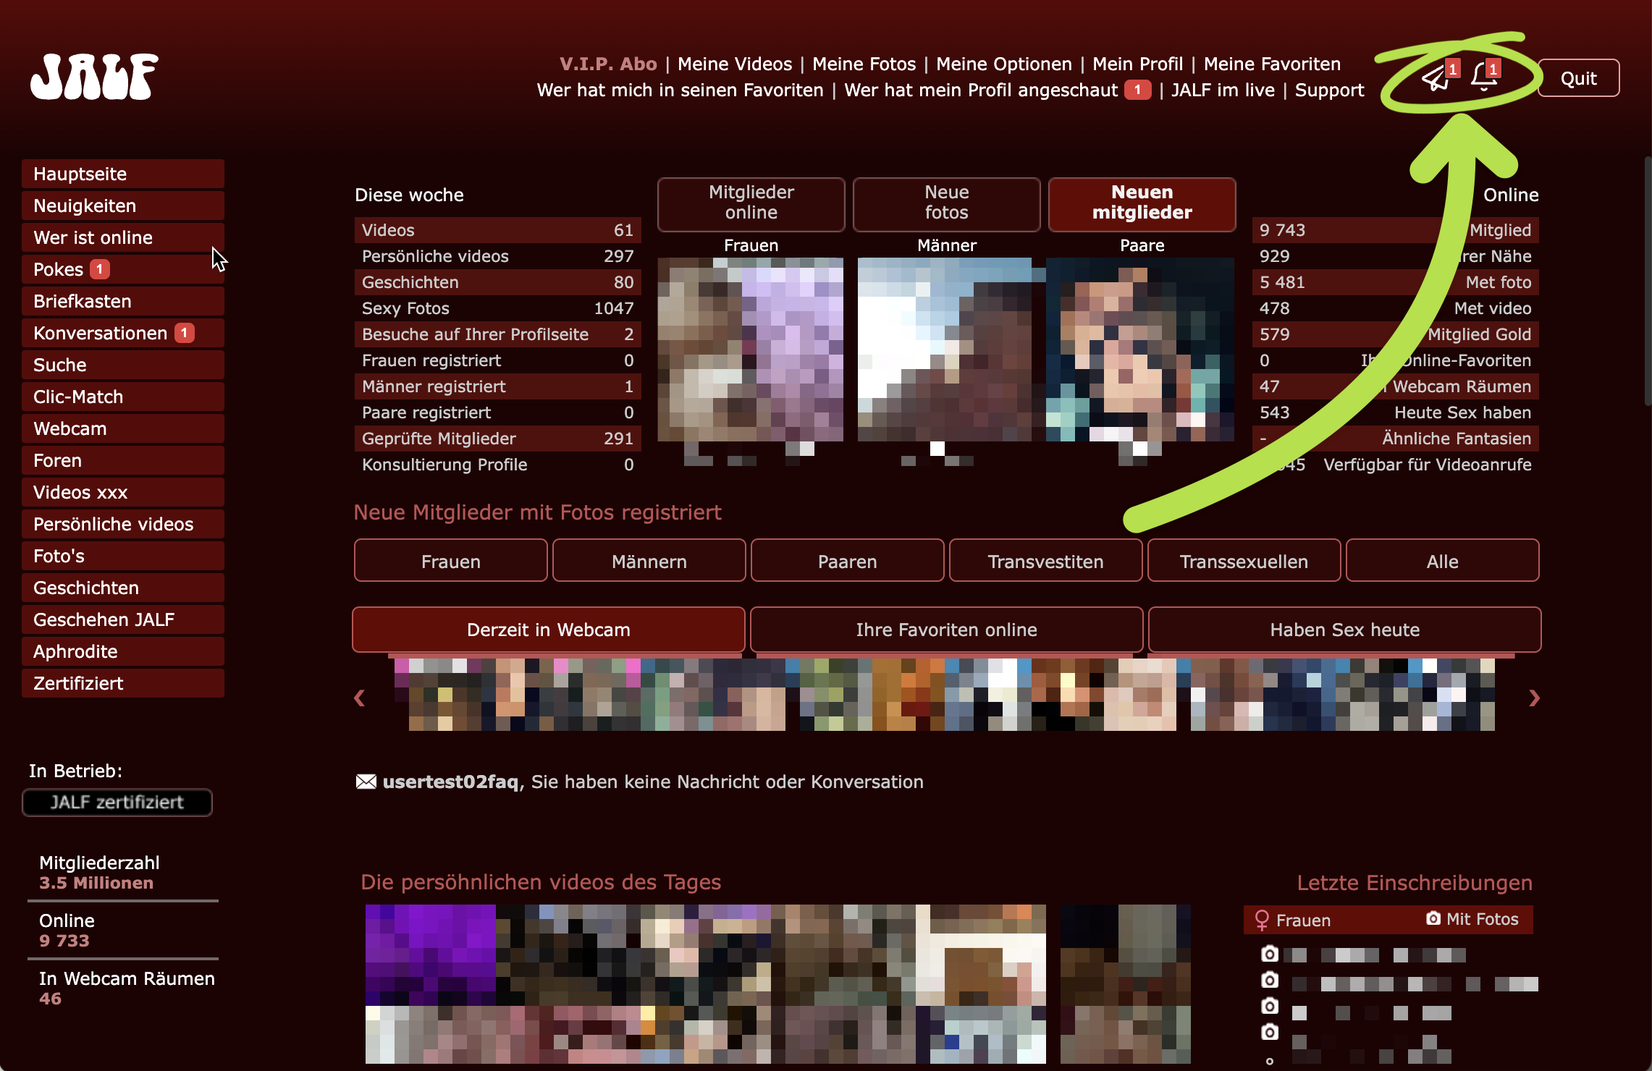Screen dimensions: 1652x1071
Task: Open Wer hat mich in seinen Favoriten
Action: (680, 90)
